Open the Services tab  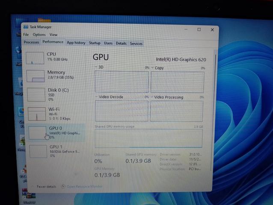coord(136,44)
